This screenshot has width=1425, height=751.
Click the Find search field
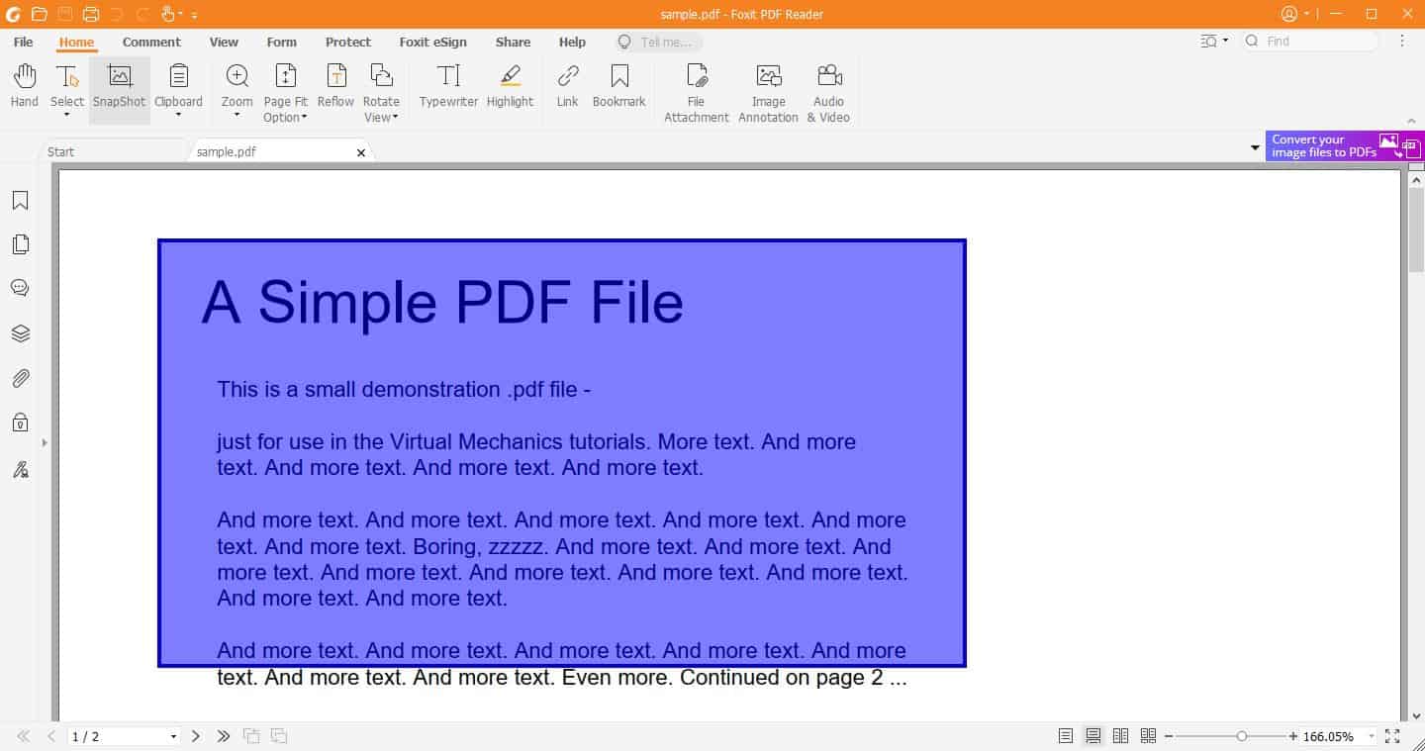click(1310, 41)
